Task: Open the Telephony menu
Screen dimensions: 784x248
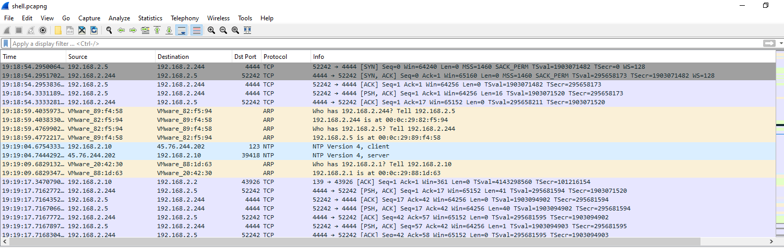Action: [185, 18]
